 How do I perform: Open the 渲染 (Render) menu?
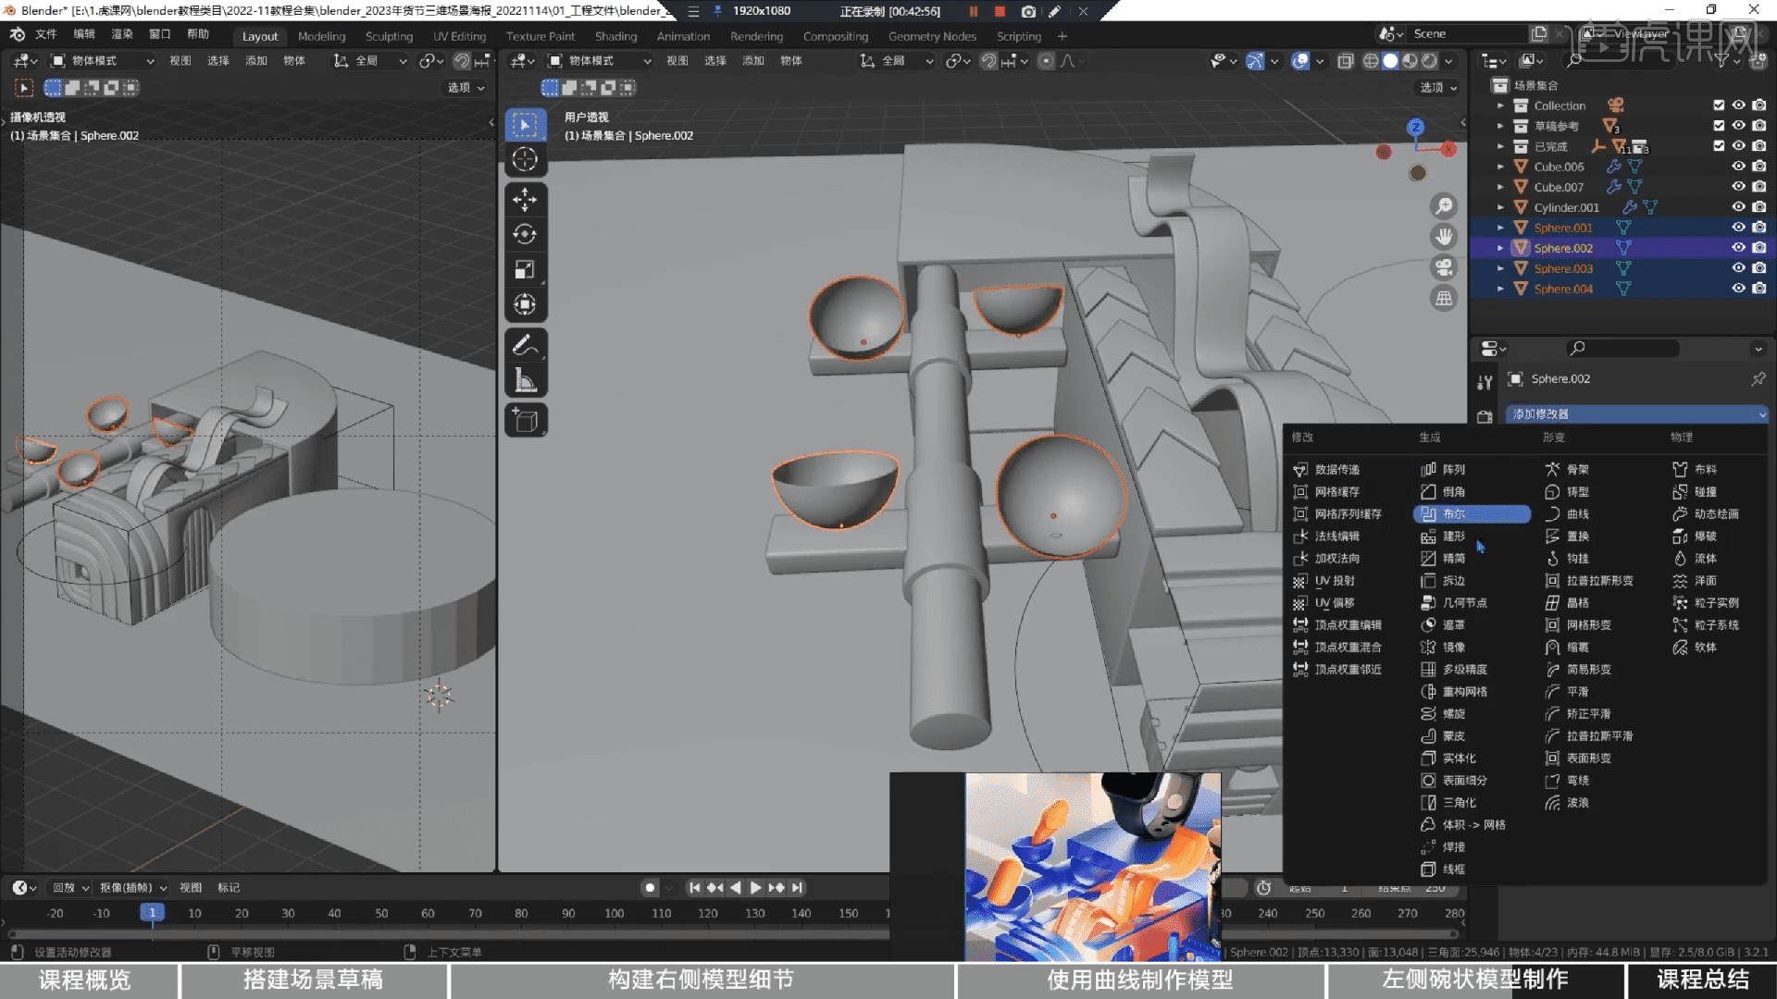coord(122,34)
